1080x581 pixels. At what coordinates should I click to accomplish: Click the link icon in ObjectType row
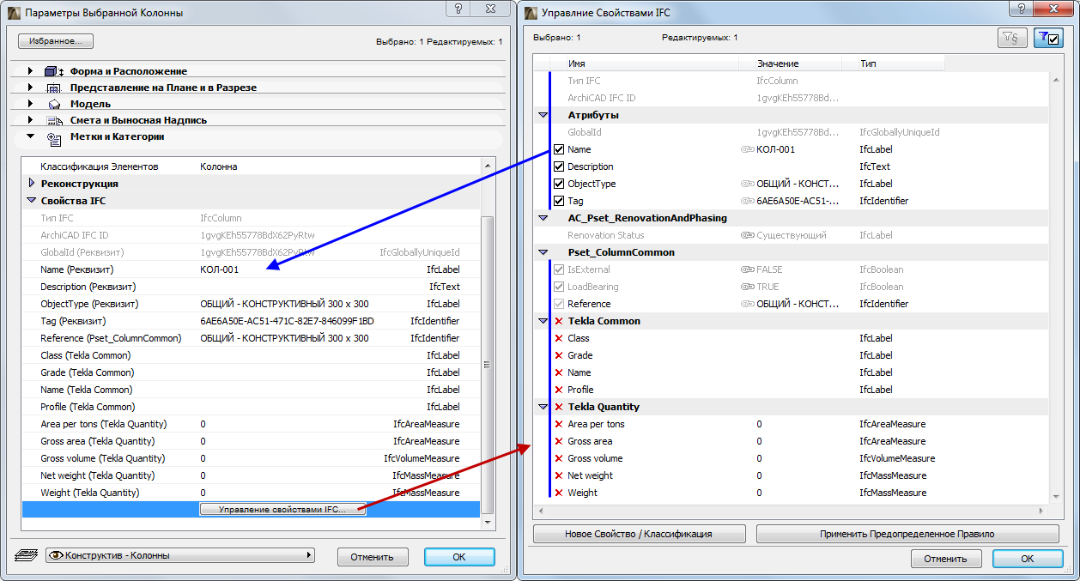click(x=747, y=184)
